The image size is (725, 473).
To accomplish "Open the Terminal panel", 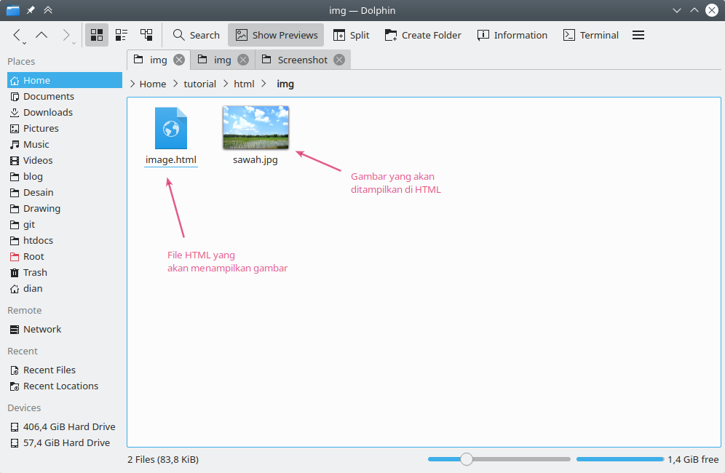I will click(590, 34).
